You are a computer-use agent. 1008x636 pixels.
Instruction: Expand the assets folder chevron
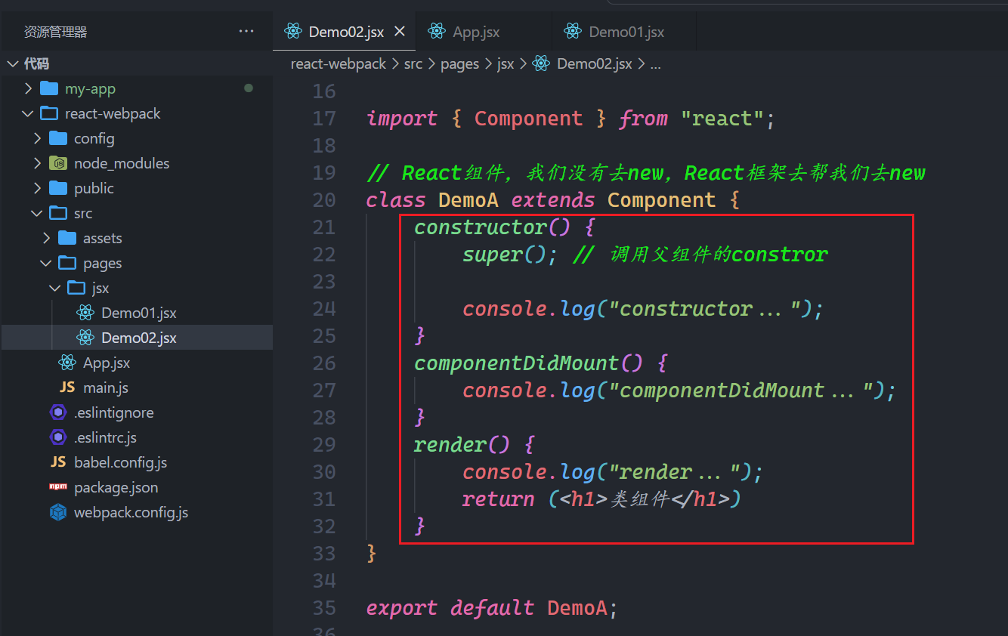point(46,238)
